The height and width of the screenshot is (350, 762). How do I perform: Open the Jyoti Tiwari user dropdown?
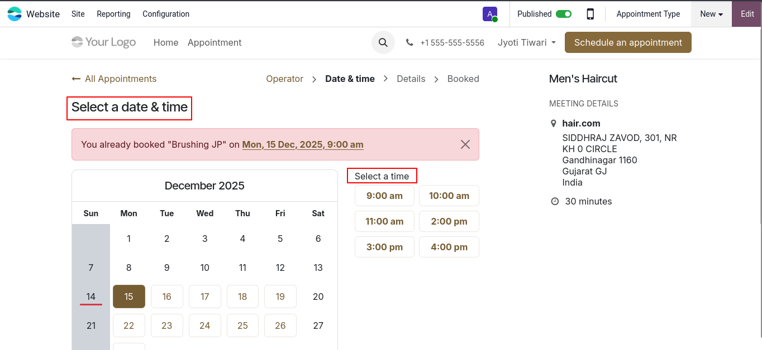coord(526,42)
